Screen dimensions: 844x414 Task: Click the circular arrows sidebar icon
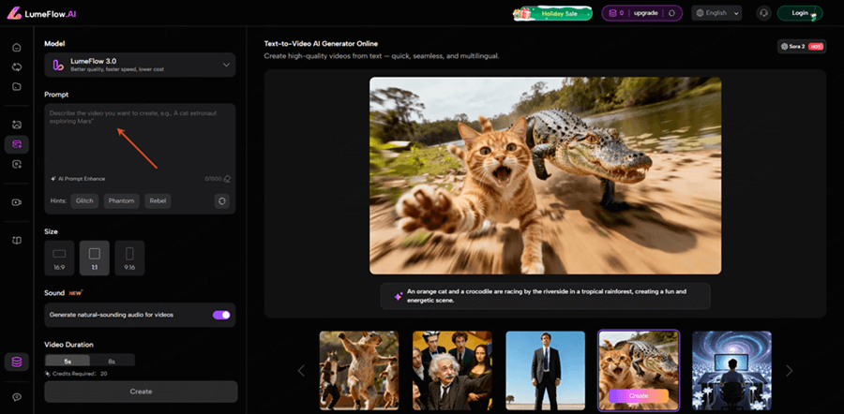click(17, 67)
